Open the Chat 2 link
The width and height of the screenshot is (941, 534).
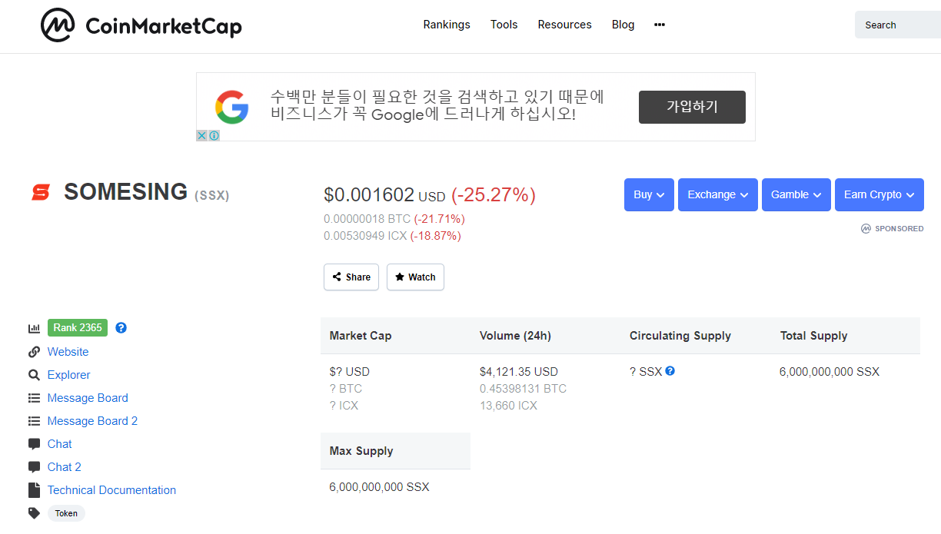pos(64,467)
